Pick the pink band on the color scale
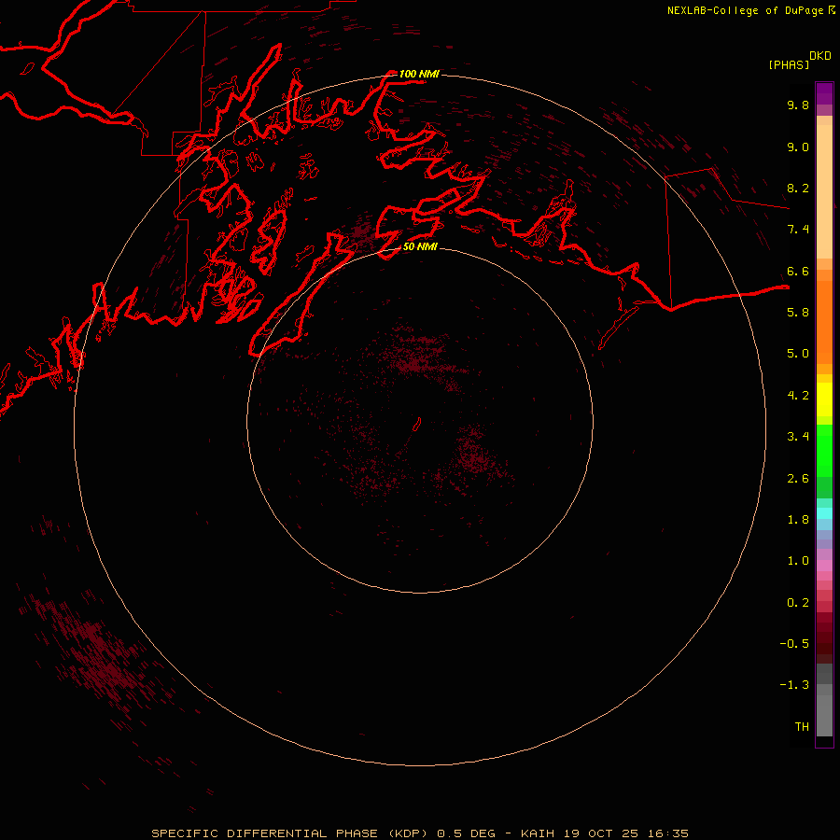This screenshot has width=840, height=840. click(x=824, y=565)
